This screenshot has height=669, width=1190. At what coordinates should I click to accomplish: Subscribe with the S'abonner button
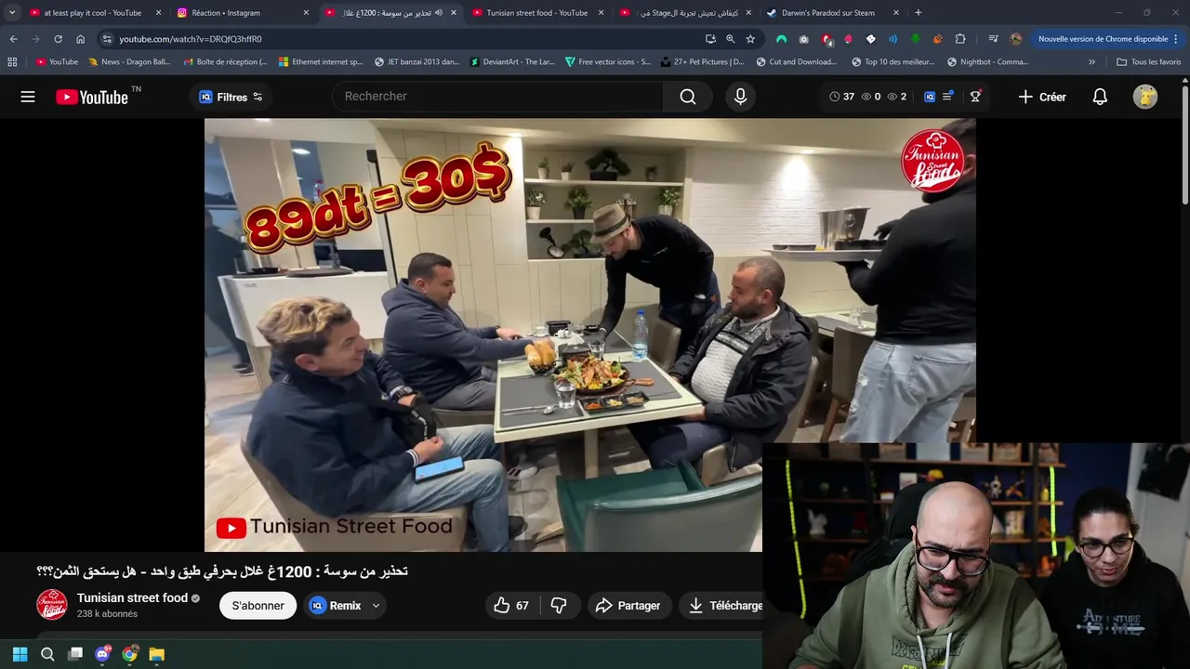258,606
